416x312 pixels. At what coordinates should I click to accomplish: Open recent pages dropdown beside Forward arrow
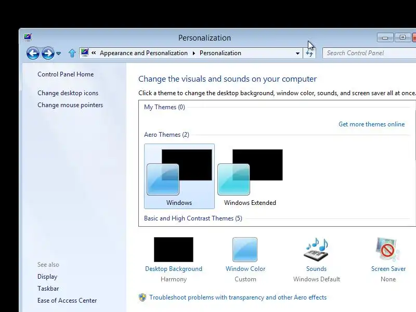point(59,54)
